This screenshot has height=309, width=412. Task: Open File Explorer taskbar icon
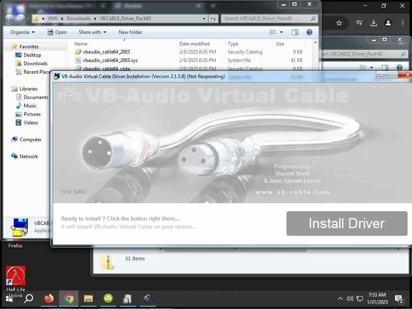(x=88, y=299)
